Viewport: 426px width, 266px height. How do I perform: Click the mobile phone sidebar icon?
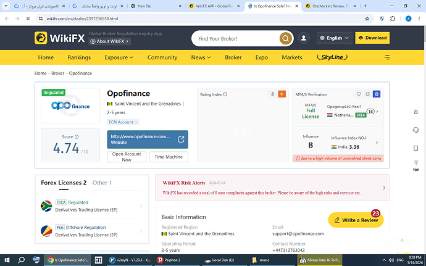point(416,148)
